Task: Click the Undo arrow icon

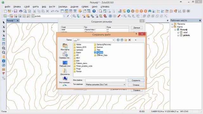Action: pos(52,11)
